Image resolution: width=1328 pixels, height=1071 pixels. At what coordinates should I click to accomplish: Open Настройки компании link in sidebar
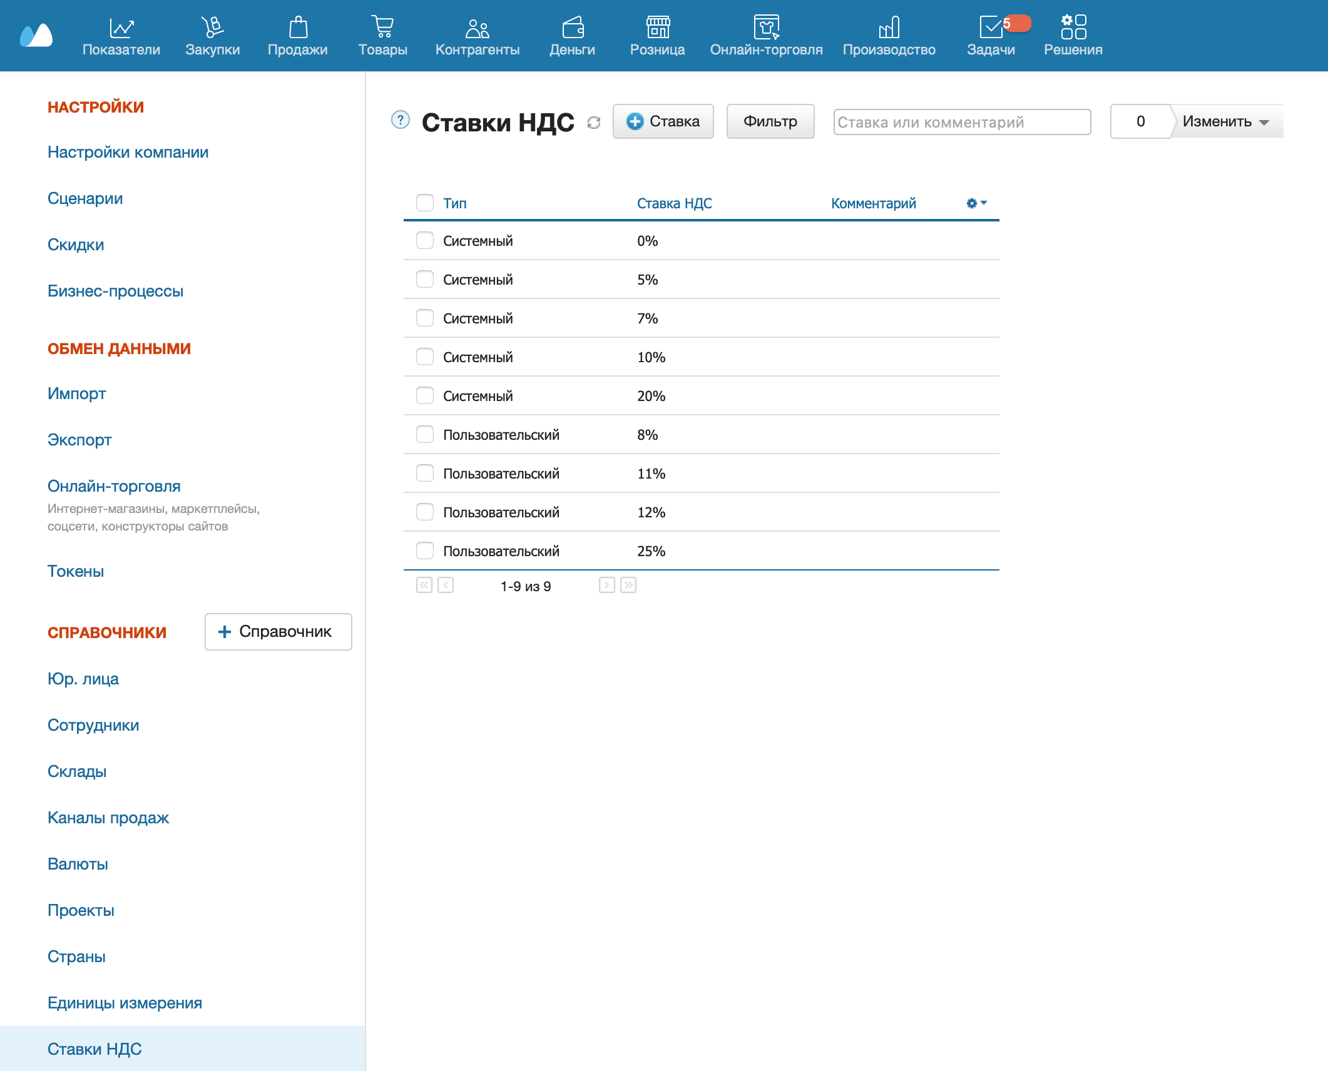point(128,152)
